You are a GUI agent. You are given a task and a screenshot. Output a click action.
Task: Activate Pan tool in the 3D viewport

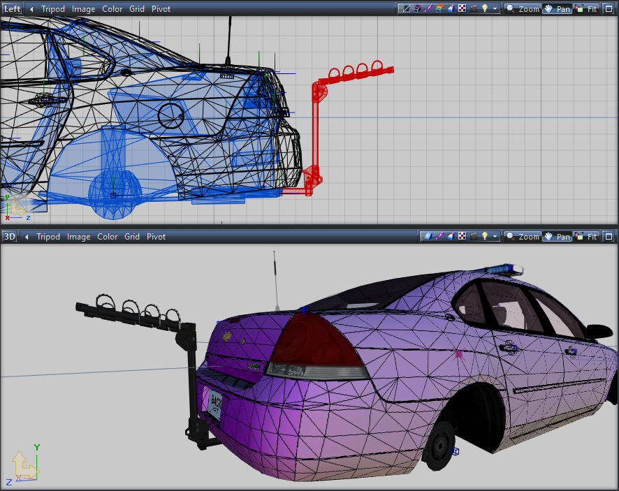(557, 237)
